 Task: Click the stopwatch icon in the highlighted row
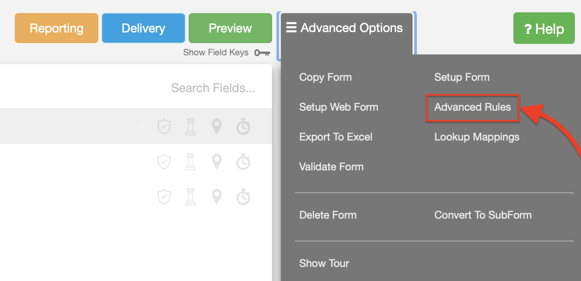pos(243,127)
